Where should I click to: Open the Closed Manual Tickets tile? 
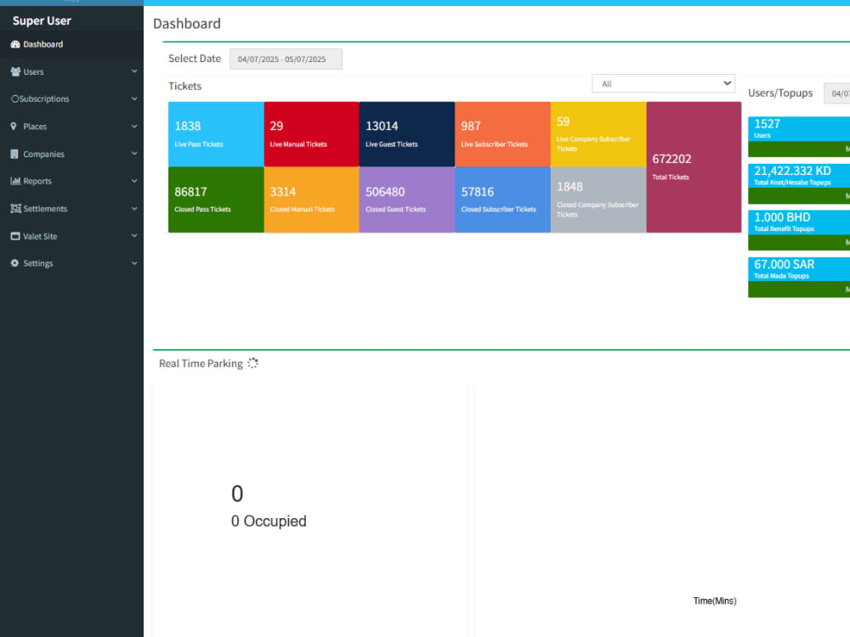[312, 200]
